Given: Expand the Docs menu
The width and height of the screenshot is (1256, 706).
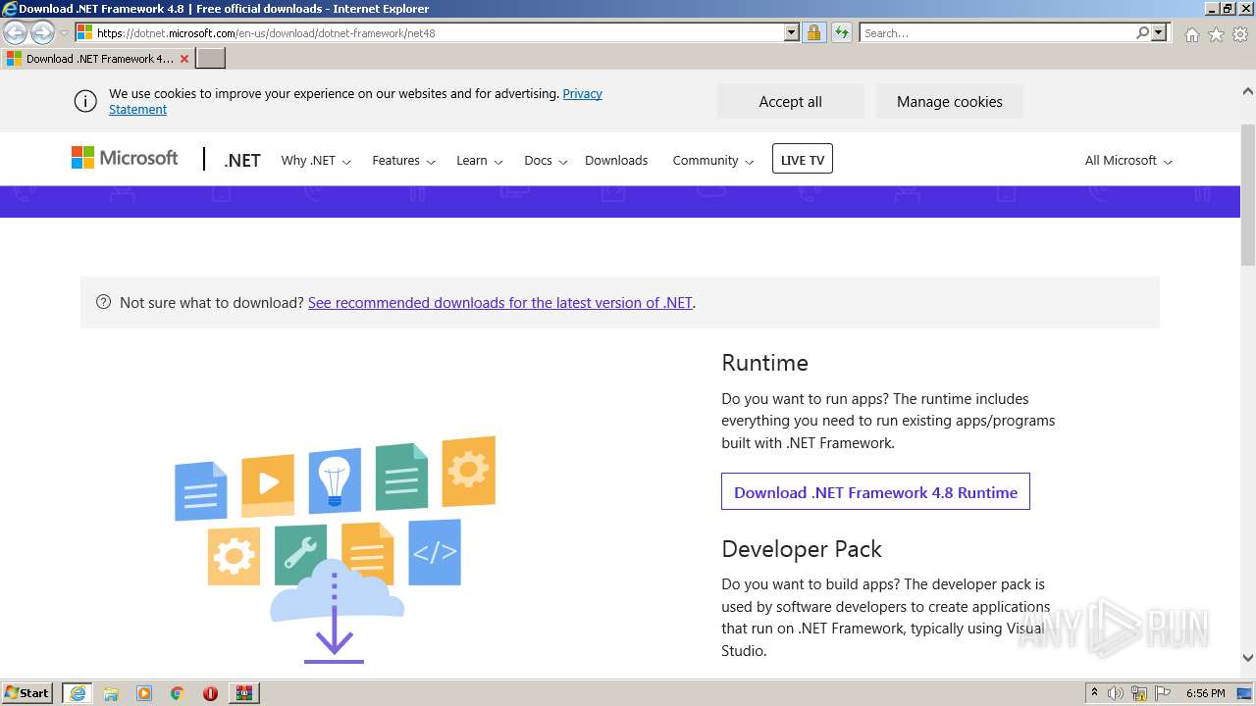Looking at the screenshot, I should [x=546, y=161].
